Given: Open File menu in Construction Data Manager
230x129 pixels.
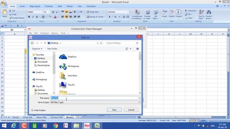Looking at the screenshot, I should click(30, 33).
